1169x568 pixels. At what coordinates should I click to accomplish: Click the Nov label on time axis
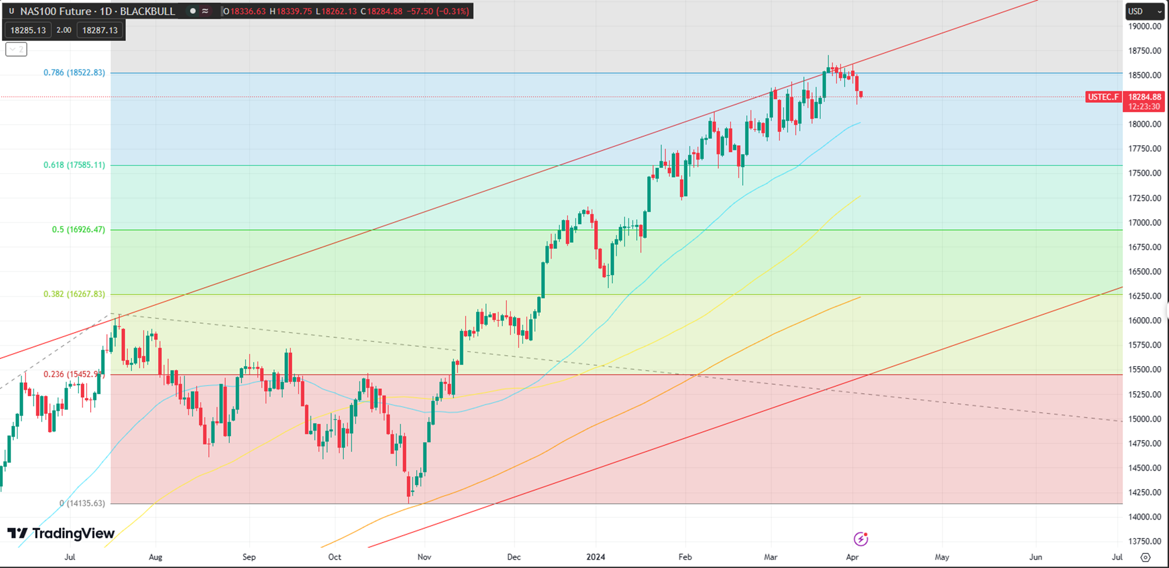coord(424,557)
